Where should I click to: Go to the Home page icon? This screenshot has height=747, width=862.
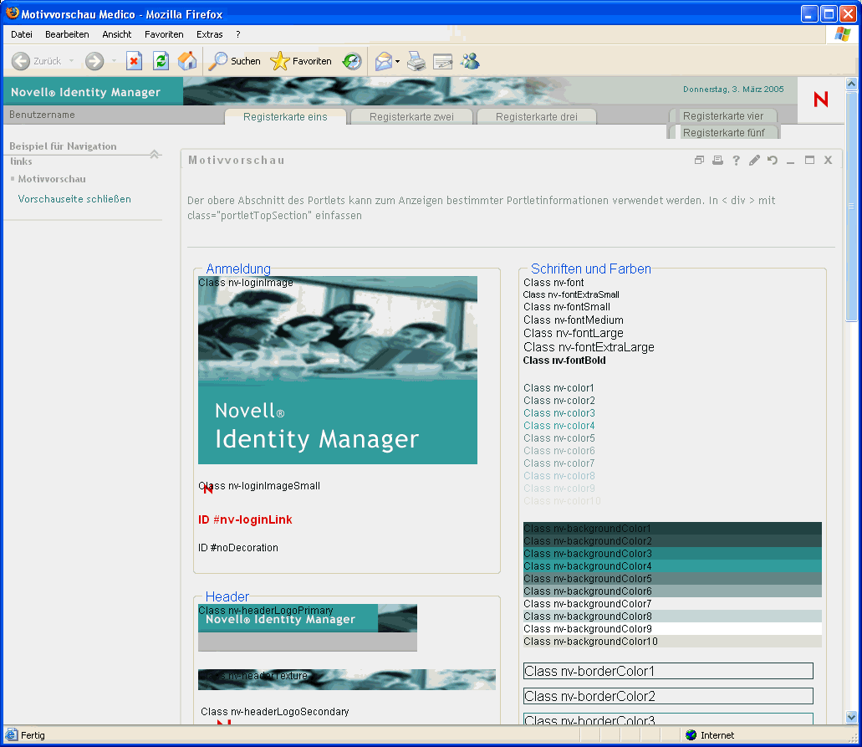point(187,61)
